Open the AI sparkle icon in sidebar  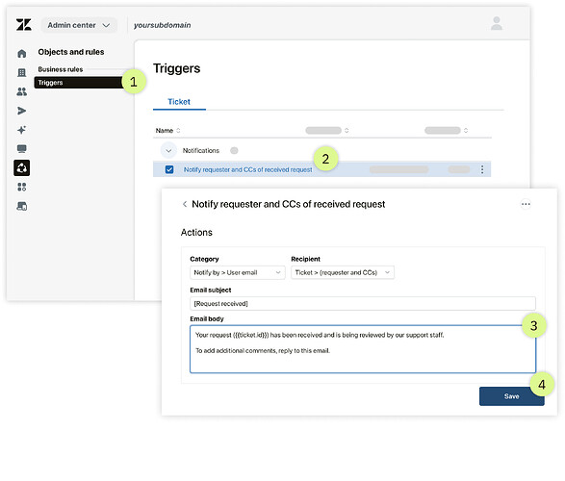click(x=21, y=130)
